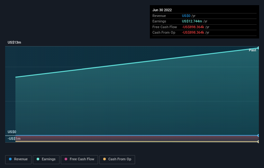Click the Revenue endpoint marker on chart
The image size is (264, 168).
[258, 135]
